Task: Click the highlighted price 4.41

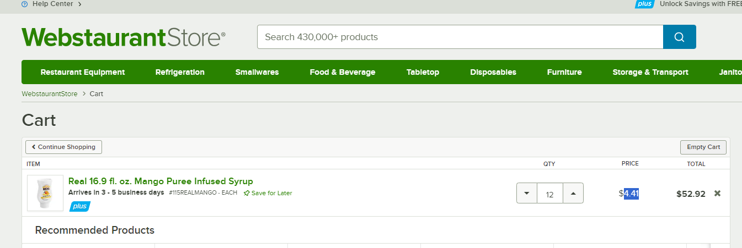Action: pyautogui.click(x=631, y=194)
